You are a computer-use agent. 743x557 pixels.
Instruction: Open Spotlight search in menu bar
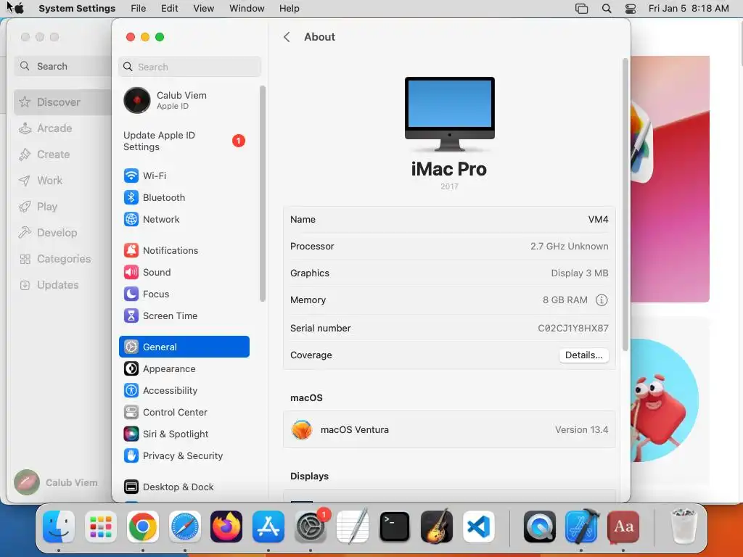pos(607,9)
